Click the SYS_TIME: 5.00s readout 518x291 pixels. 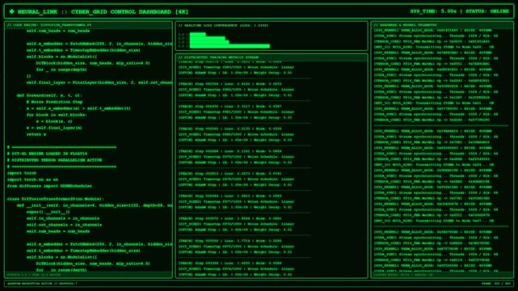[x=433, y=11]
